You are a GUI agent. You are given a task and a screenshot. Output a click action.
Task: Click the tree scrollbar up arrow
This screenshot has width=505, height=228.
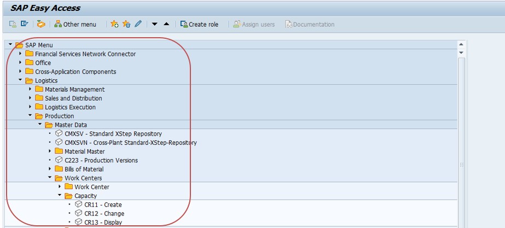point(461,45)
